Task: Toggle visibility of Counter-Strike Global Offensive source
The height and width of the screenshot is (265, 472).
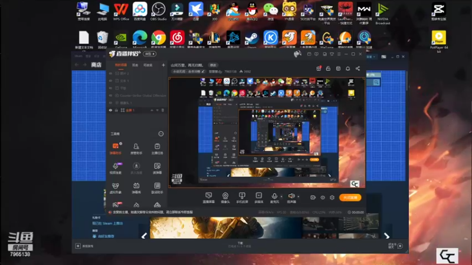Action: coord(110,95)
